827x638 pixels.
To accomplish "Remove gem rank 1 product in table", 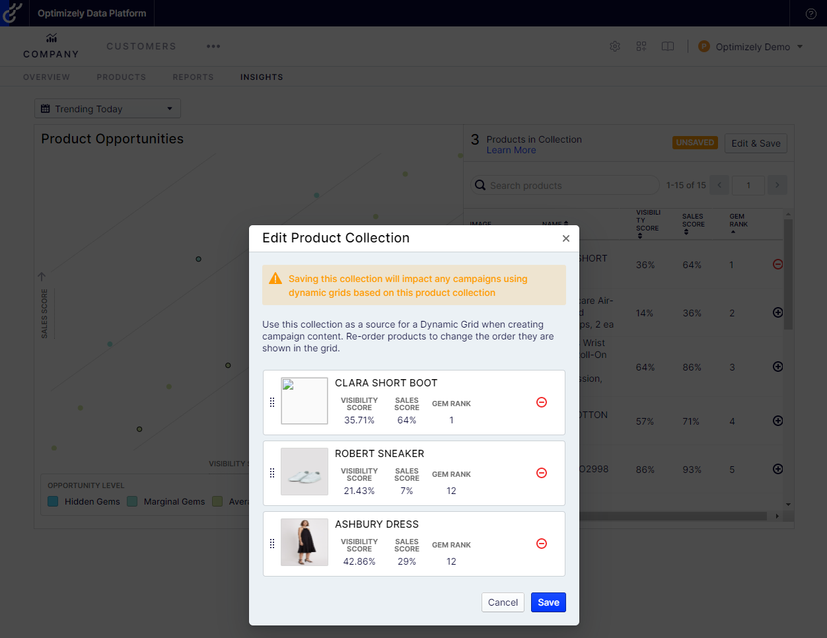I will click(778, 264).
